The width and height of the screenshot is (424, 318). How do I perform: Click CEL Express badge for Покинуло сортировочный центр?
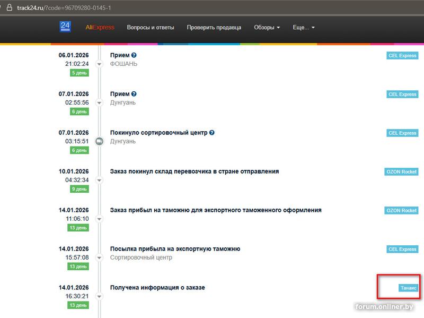(x=402, y=133)
